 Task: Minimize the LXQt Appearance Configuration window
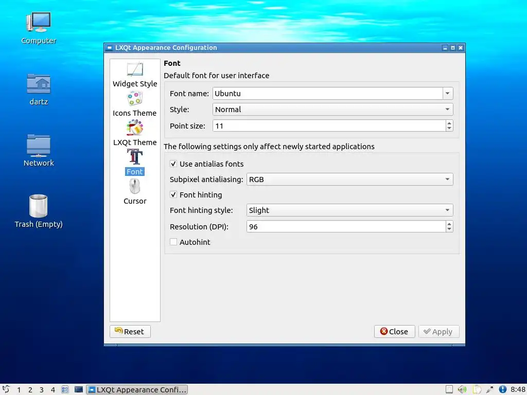tap(445, 48)
